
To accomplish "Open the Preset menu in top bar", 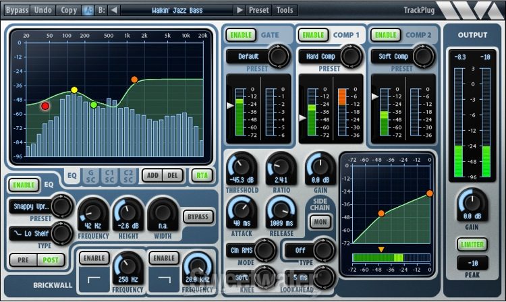I will tap(259, 10).
